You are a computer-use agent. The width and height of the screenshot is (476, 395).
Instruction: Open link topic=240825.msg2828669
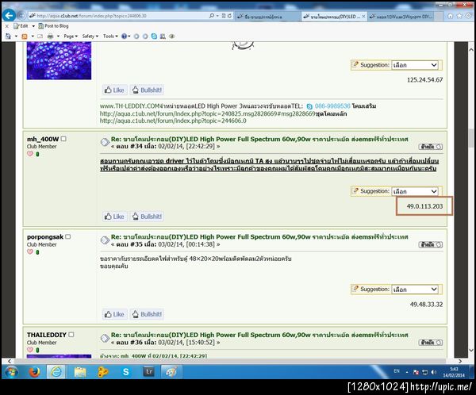click(x=208, y=113)
